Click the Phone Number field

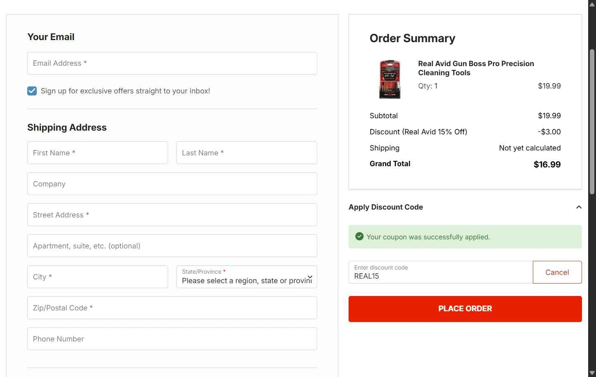click(x=172, y=339)
